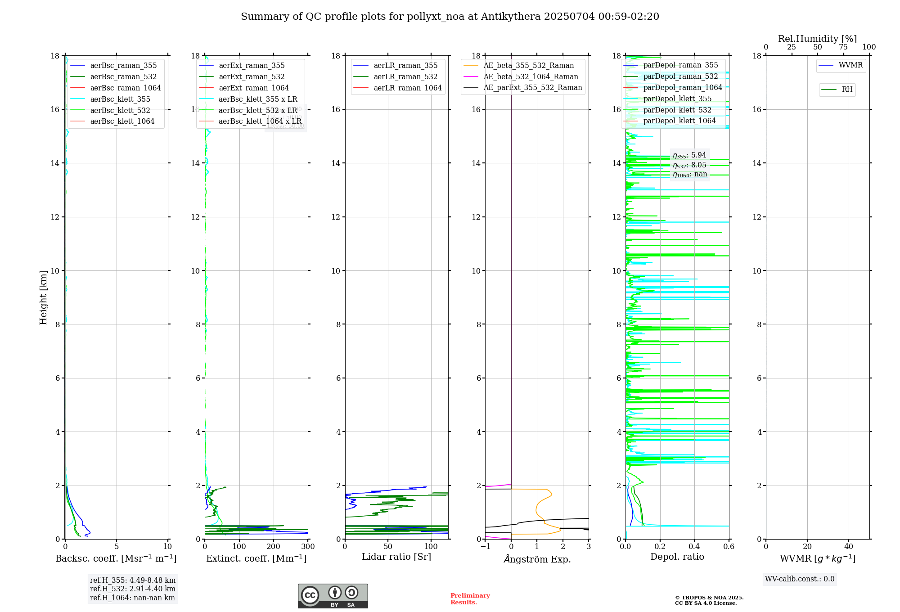
Task: Click the 'Extinct. coeff.' x-axis label
Action: point(256,558)
